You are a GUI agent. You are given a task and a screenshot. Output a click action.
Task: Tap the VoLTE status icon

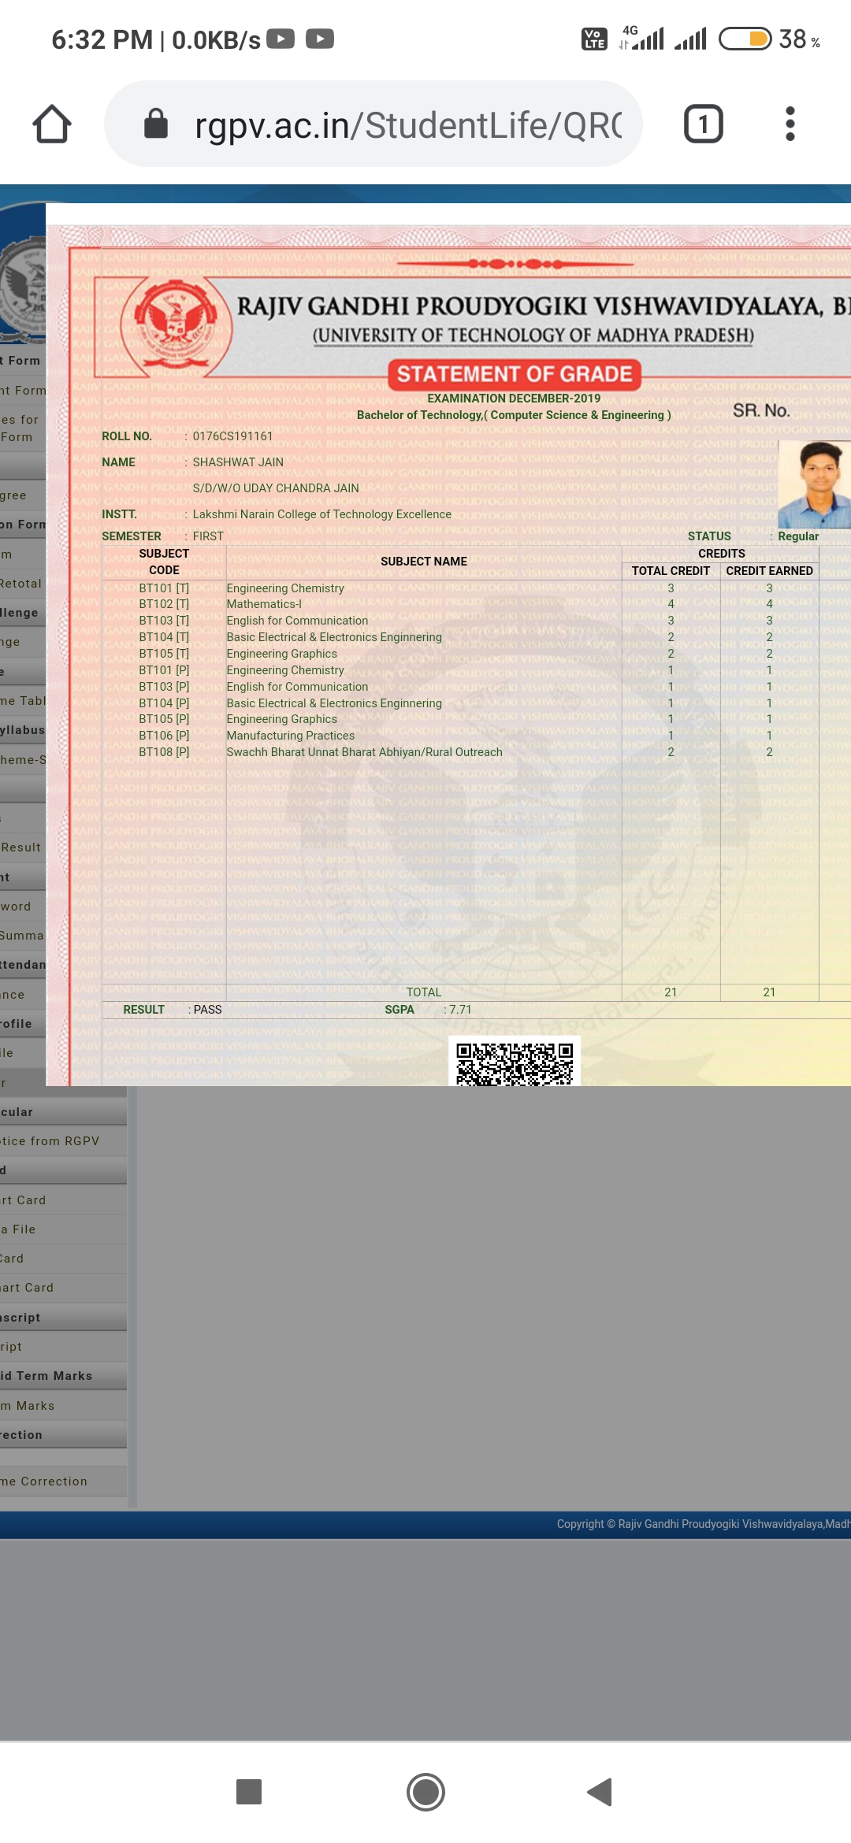594,39
